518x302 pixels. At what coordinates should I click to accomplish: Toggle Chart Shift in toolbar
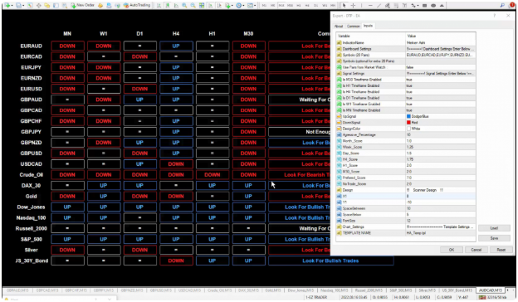click(218, 5)
